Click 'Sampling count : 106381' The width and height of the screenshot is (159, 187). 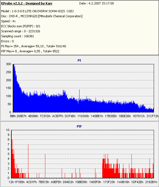click(x=18, y=36)
